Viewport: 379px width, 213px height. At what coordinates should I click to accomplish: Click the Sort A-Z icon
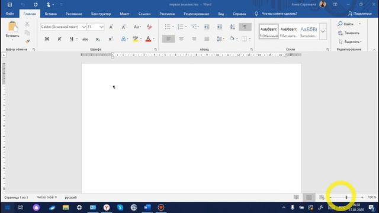[232, 27]
